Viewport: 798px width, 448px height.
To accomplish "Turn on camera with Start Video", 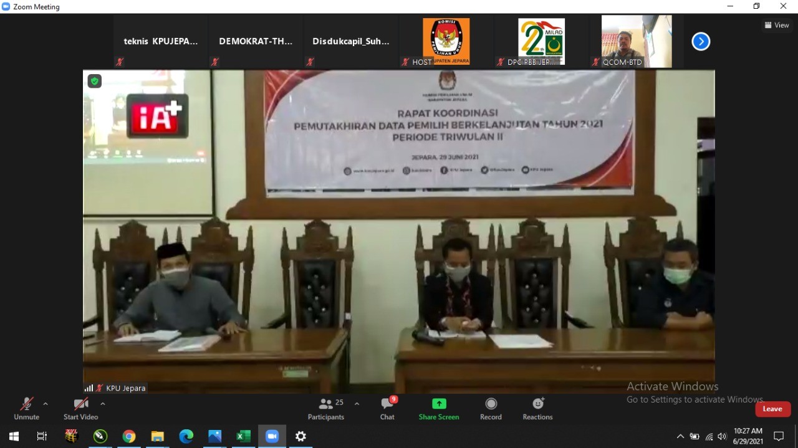I will pos(80,409).
